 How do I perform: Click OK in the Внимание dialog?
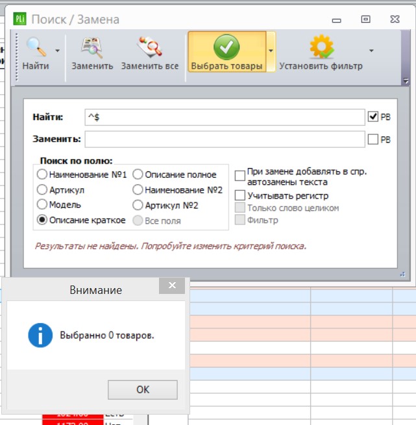tap(143, 389)
